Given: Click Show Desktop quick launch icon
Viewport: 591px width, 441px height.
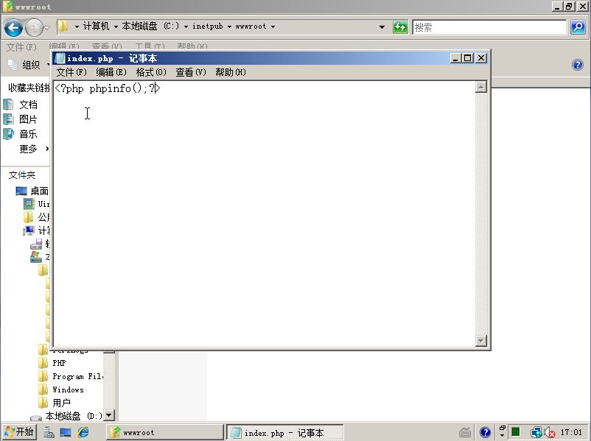Looking at the screenshot, I should (65, 432).
